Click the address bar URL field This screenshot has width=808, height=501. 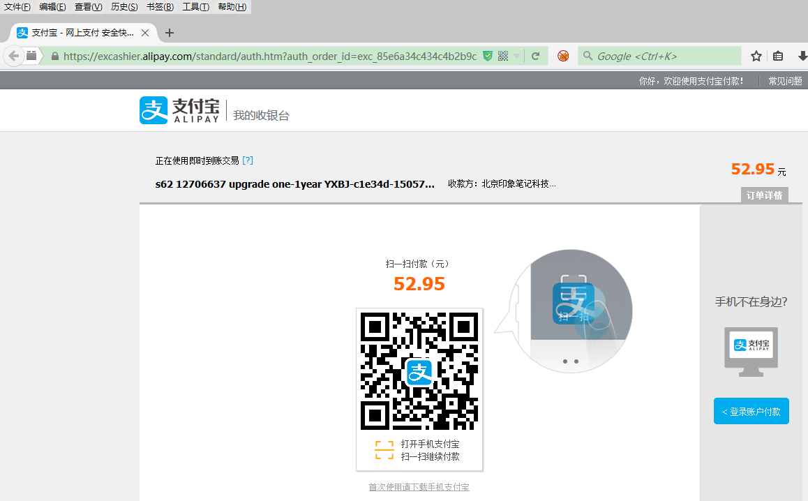[269, 57]
